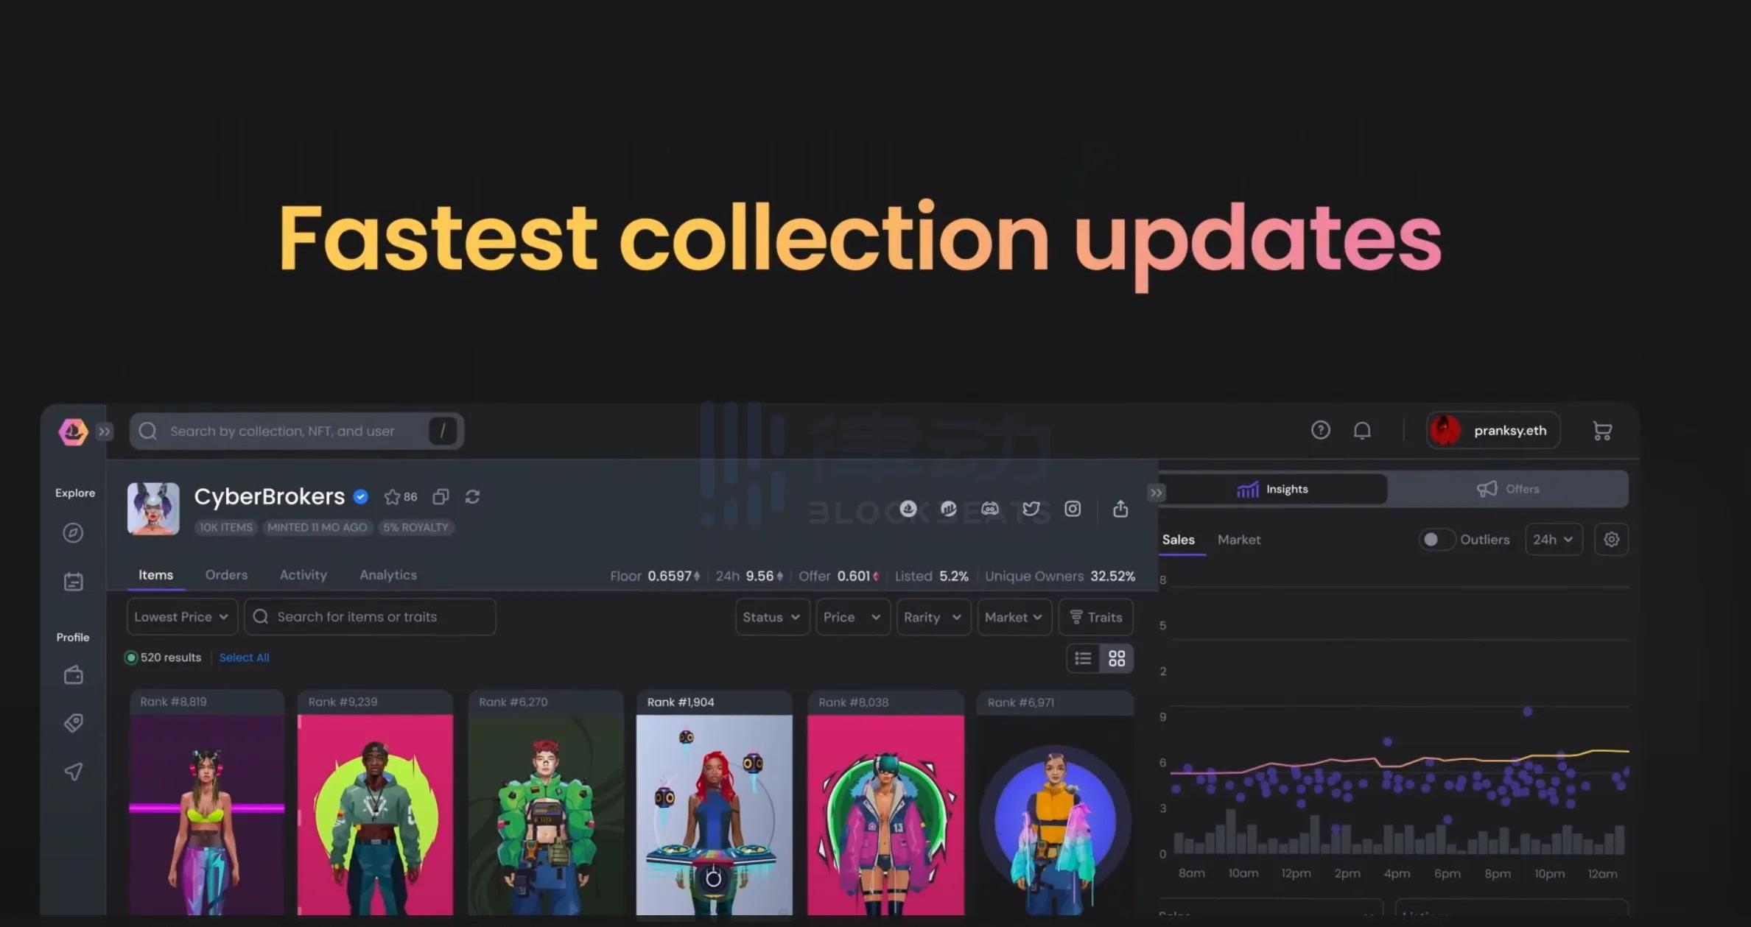Open the chart analytics link icon
This screenshot has width=1751, height=927.
click(x=949, y=509)
